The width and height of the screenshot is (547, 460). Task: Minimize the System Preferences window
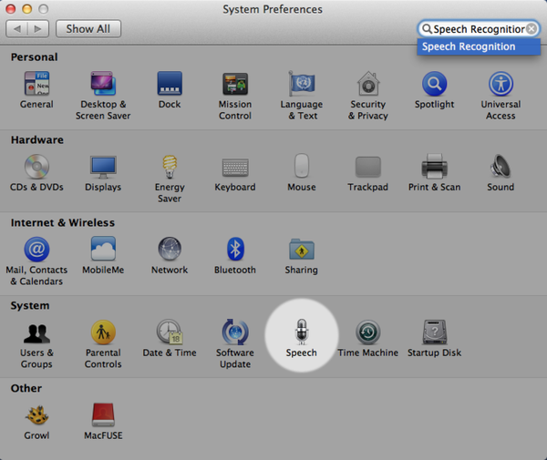26,9
